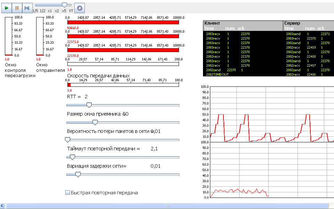Click client table 'num' column header

point(230,28)
